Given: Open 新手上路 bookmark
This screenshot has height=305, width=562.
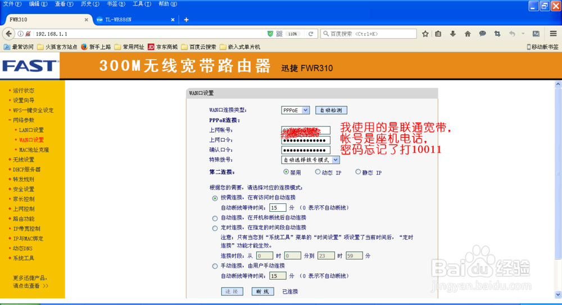Looking at the screenshot, I should (x=96, y=47).
